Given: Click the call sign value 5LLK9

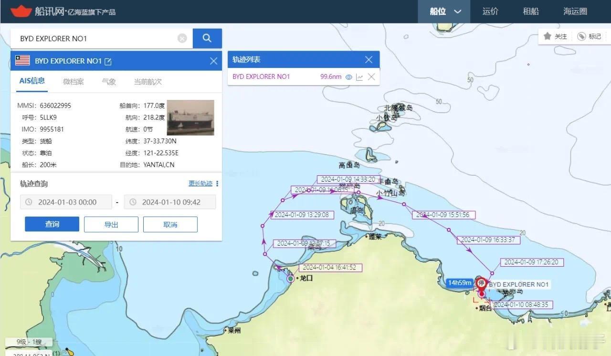Looking at the screenshot, I should (x=49, y=117).
